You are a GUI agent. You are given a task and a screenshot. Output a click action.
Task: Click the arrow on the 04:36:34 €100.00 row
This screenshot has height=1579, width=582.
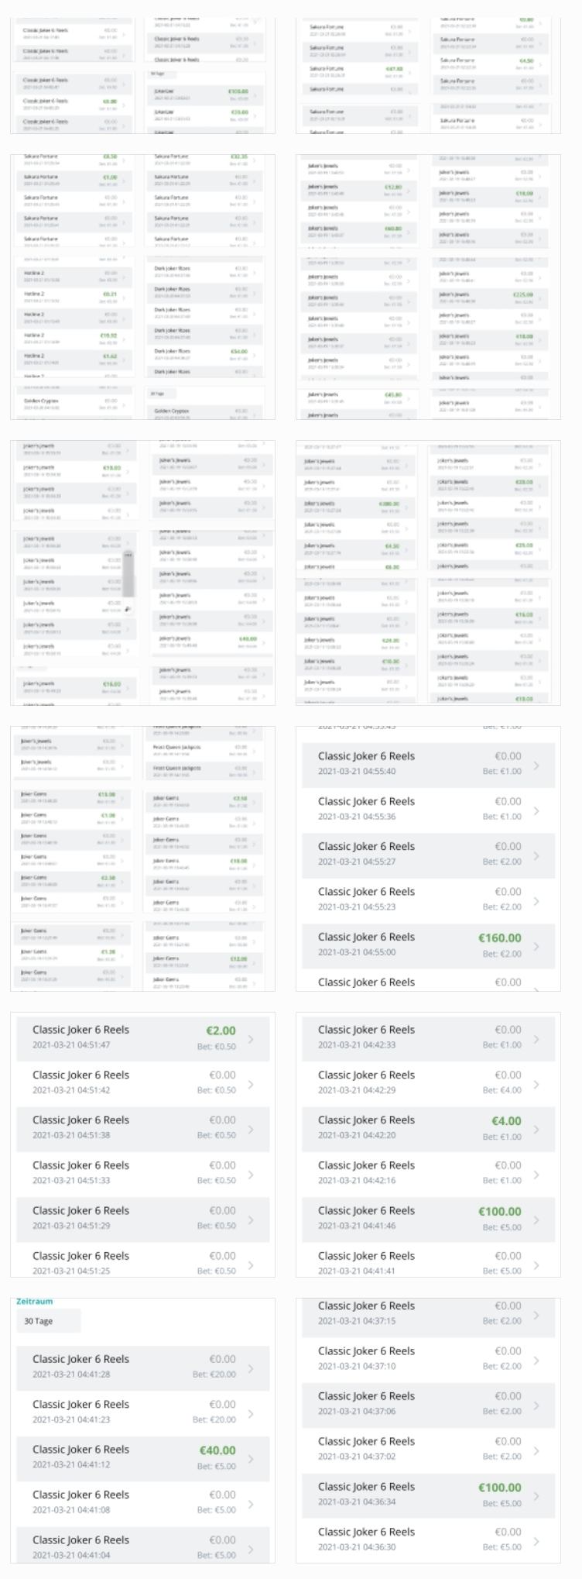point(536,1495)
